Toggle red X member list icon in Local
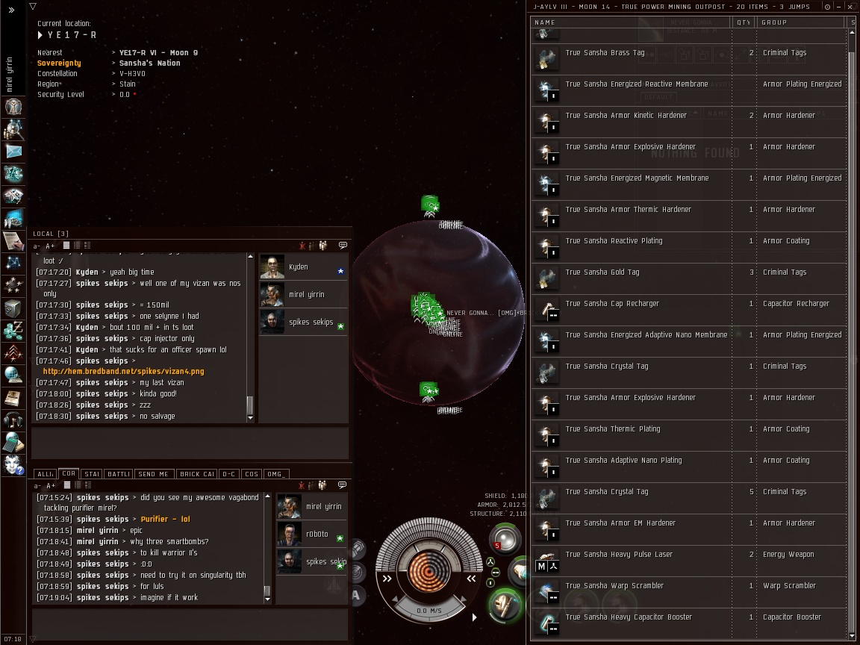The image size is (860, 645). (302, 245)
